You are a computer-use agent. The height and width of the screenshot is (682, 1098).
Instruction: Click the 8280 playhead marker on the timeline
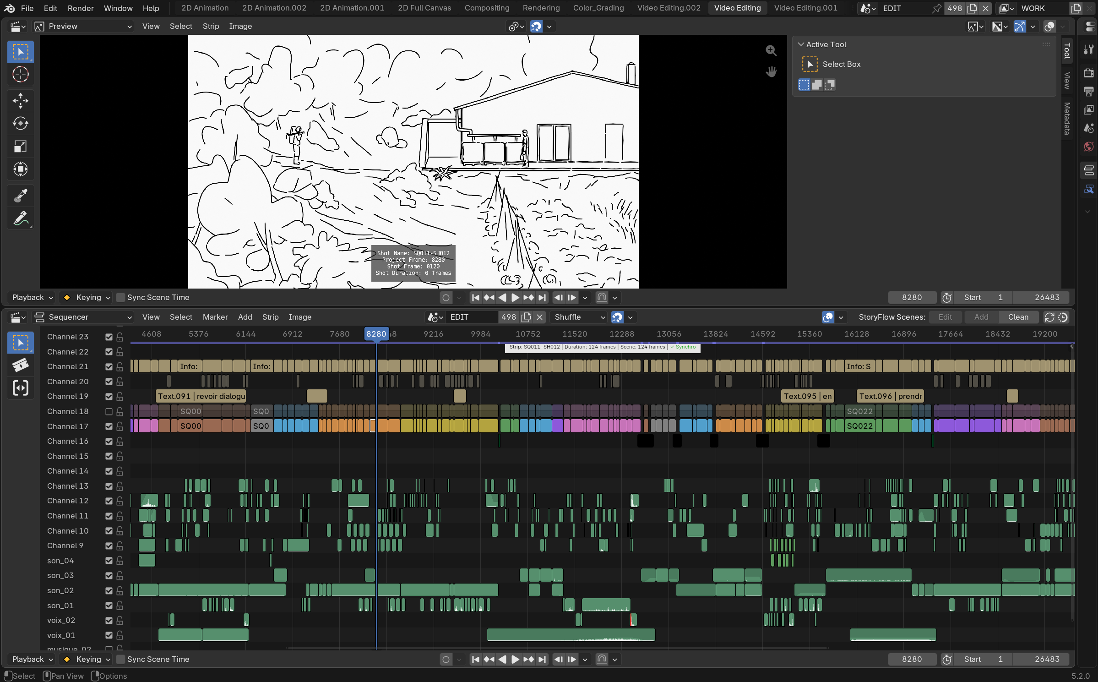tap(376, 334)
